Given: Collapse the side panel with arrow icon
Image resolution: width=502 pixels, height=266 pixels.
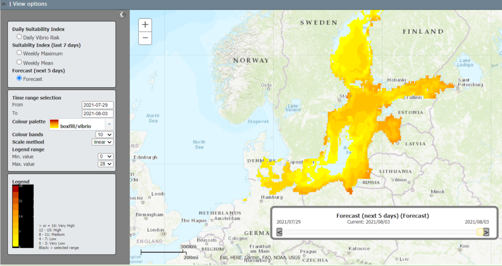Looking at the screenshot, I should coord(122,15).
